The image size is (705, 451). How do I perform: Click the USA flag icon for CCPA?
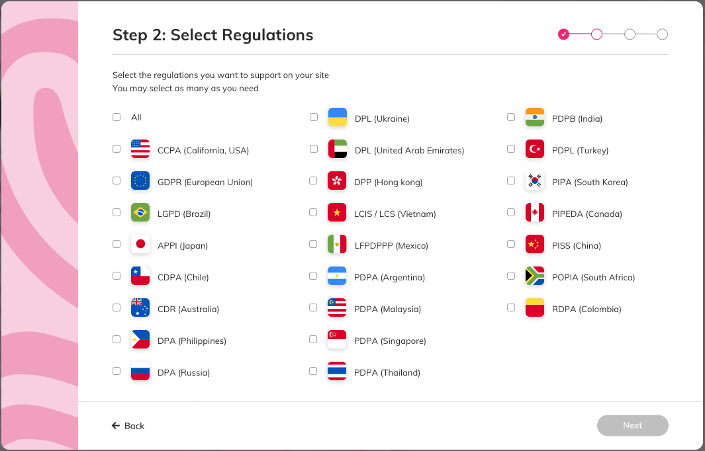tap(140, 149)
